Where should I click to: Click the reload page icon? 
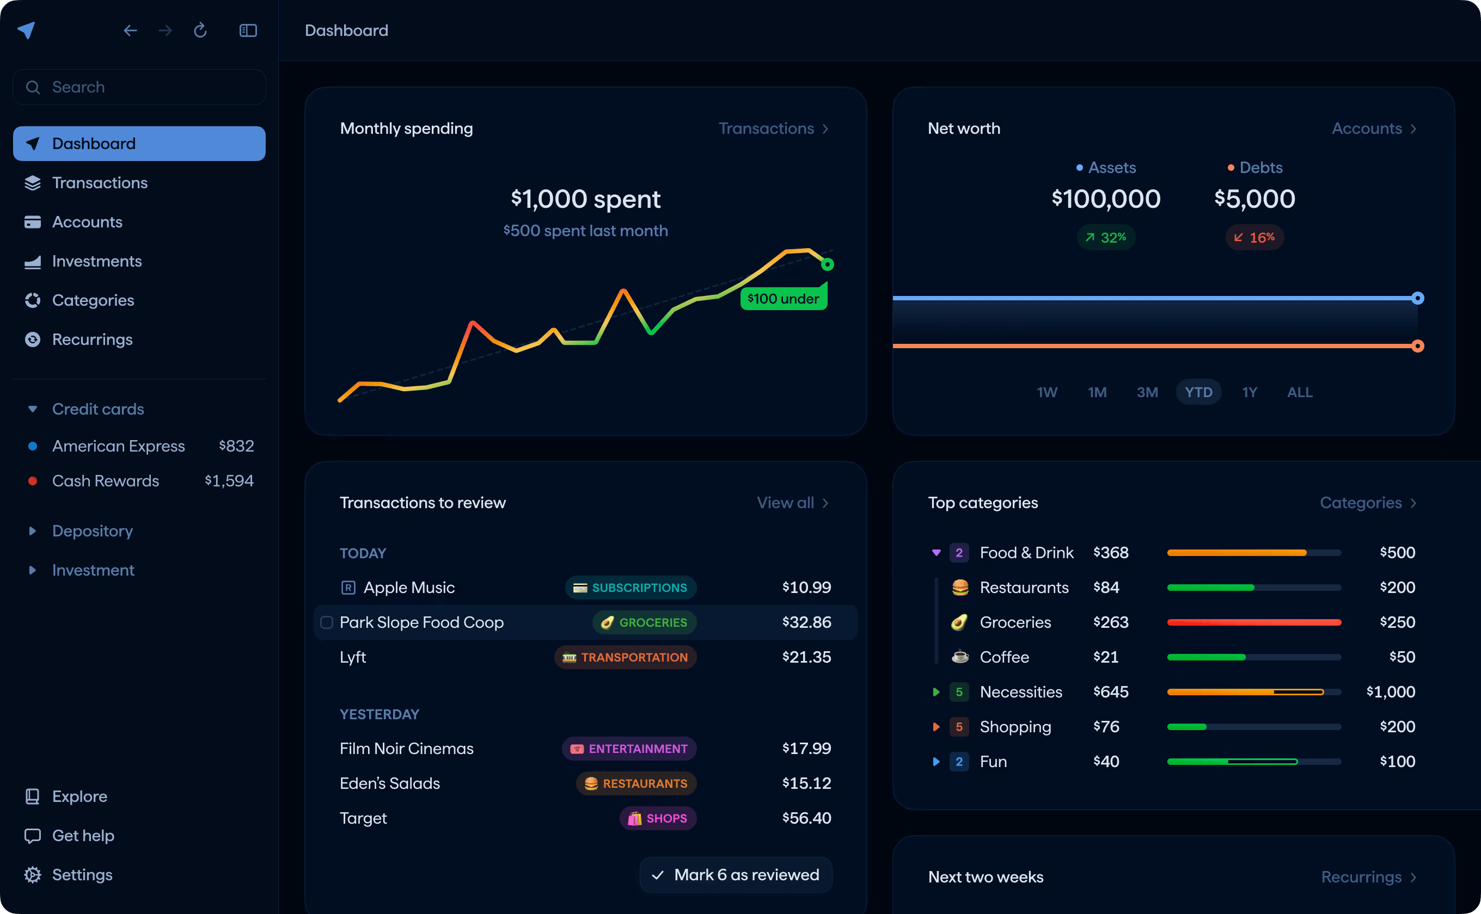point(200,30)
